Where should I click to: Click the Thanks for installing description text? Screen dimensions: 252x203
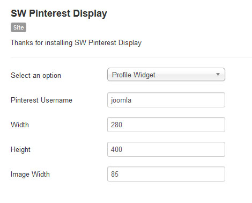point(76,43)
